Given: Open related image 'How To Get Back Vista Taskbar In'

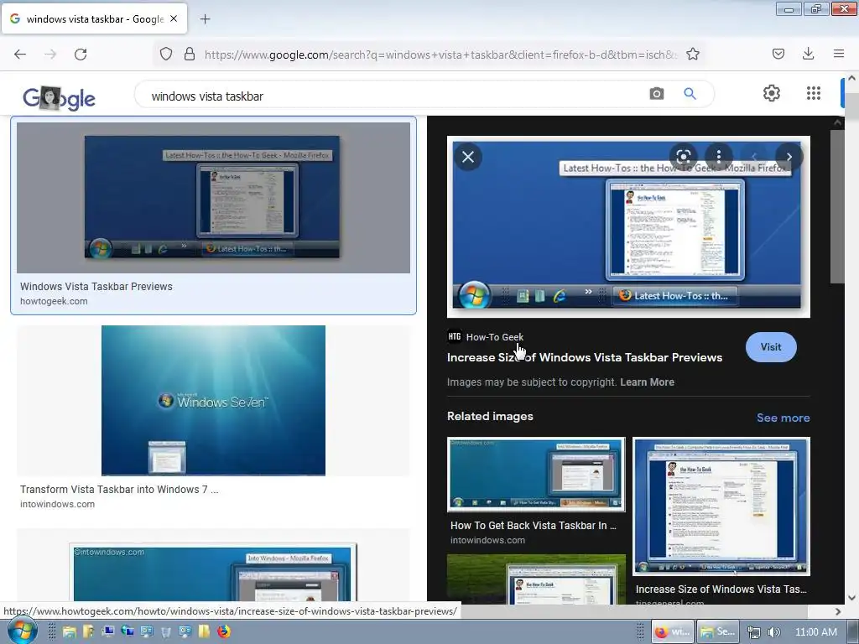Looking at the screenshot, I should coord(536,475).
